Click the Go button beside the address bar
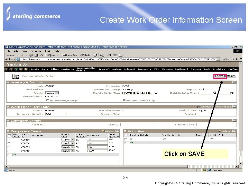 click(226, 59)
